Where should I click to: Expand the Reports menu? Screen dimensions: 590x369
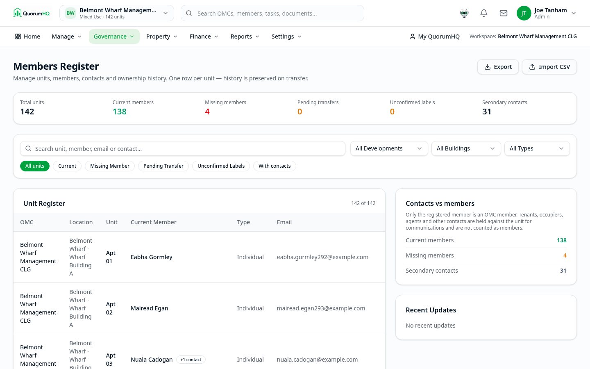coord(245,36)
